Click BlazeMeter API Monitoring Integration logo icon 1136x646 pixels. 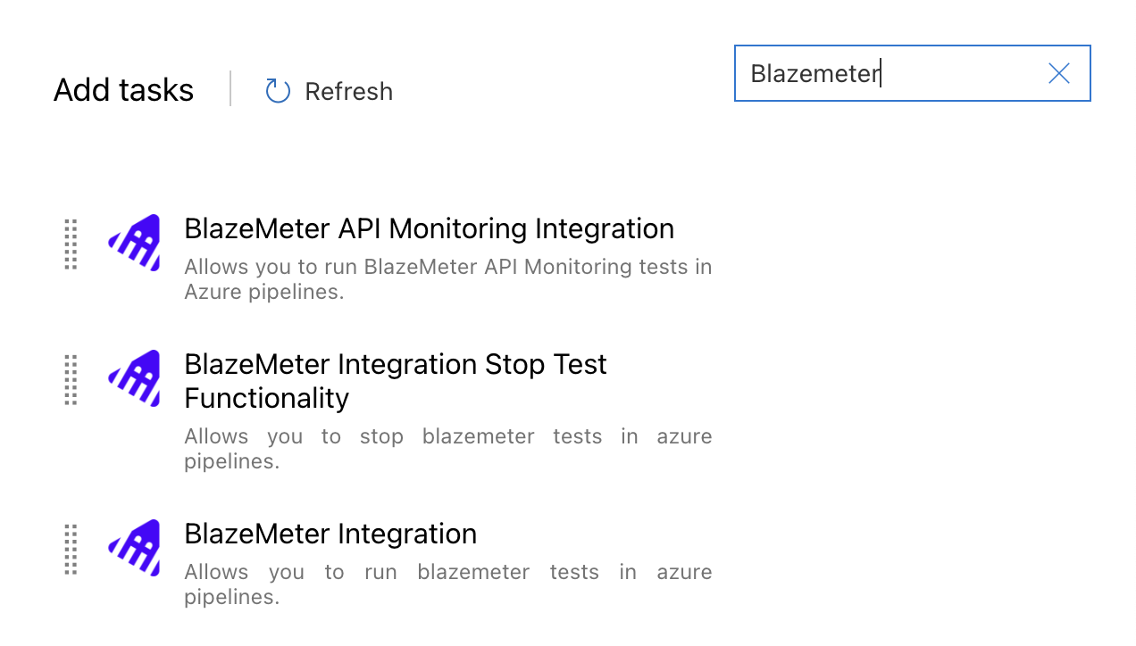pos(135,243)
